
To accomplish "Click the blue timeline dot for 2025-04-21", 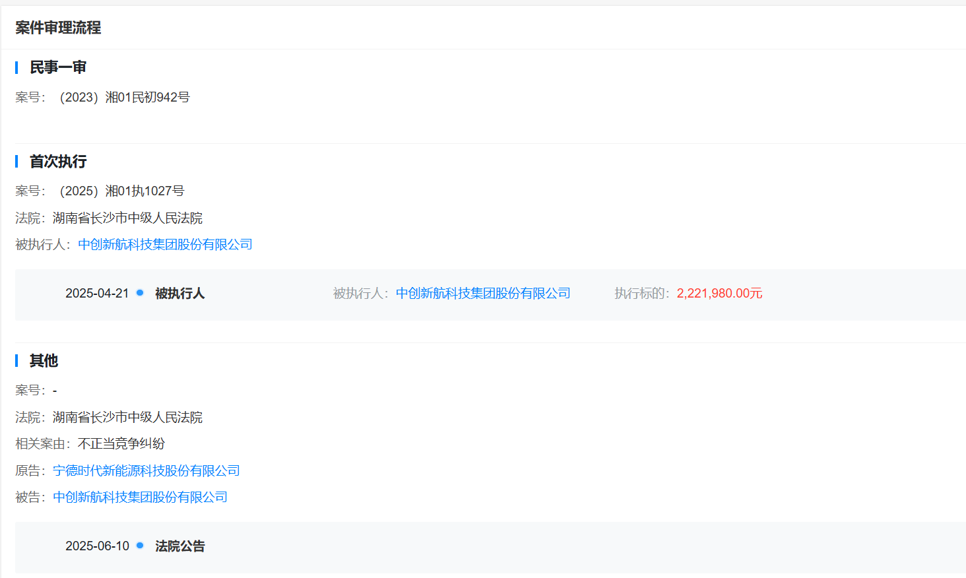I will (140, 292).
